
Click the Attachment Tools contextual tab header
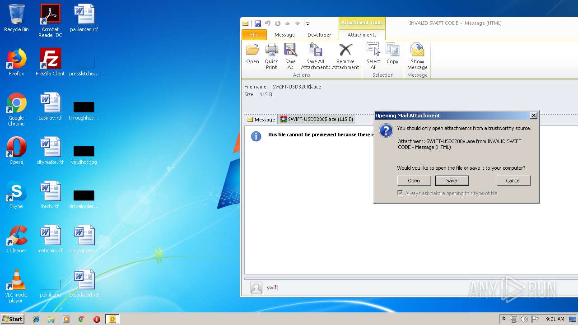(362, 23)
